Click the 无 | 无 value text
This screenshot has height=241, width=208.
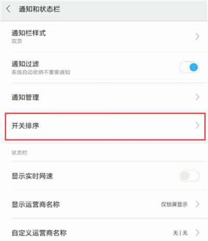[180, 233]
